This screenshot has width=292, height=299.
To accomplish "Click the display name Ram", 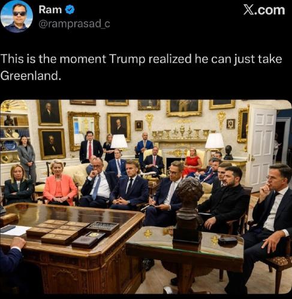I will (x=50, y=10).
